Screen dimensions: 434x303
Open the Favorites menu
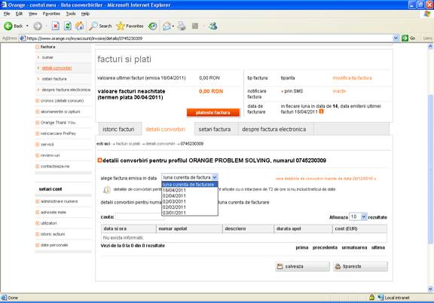(51, 14)
